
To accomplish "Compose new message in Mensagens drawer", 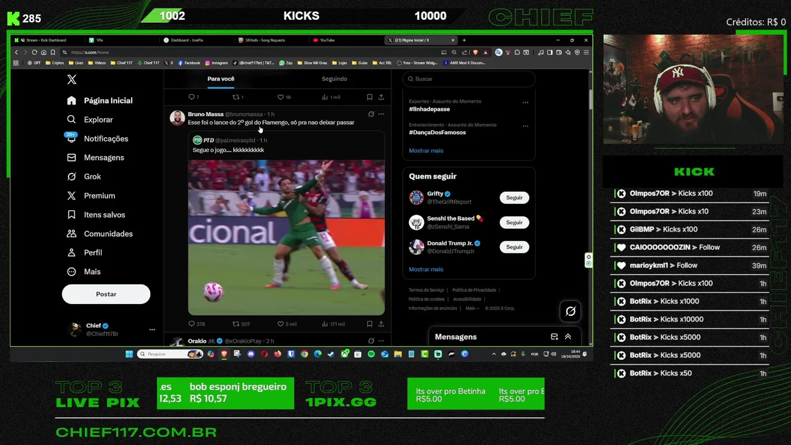I will (x=554, y=337).
